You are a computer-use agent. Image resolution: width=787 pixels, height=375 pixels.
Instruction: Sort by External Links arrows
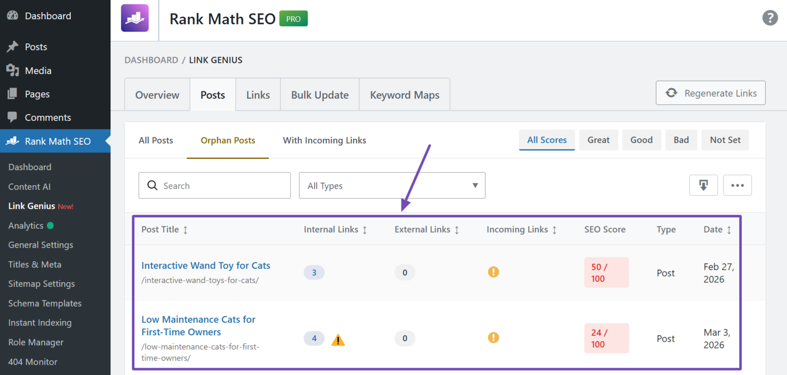pos(456,230)
